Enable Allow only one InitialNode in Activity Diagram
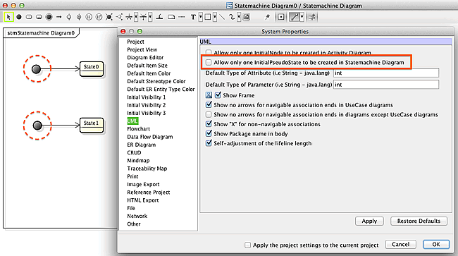 click(x=209, y=52)
